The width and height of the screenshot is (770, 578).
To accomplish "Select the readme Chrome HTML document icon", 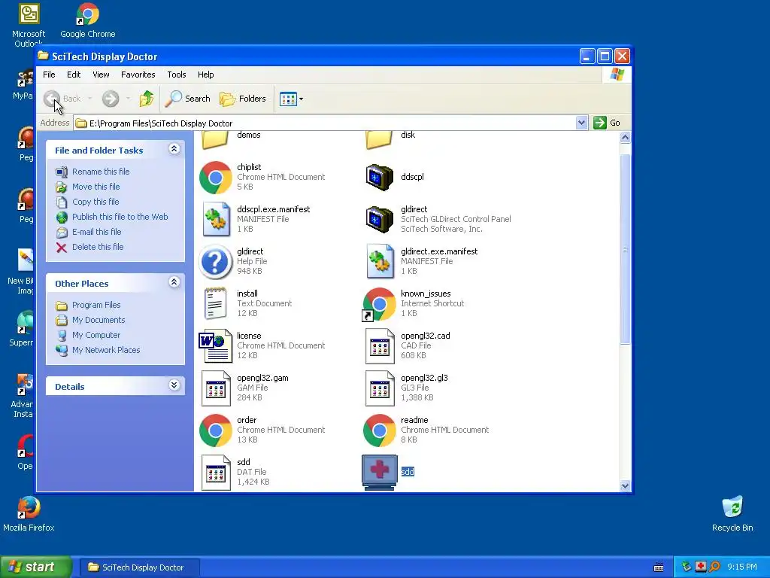I will coord(379,430).
